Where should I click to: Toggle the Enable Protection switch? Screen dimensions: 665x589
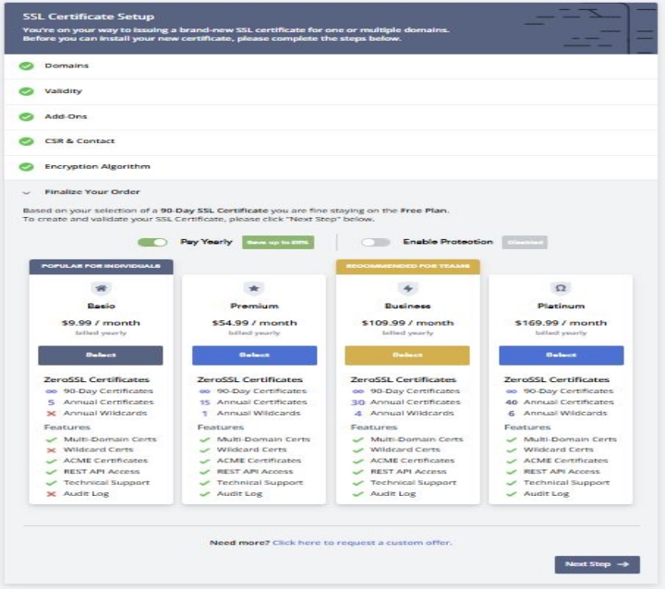click(x=376, y=242)
